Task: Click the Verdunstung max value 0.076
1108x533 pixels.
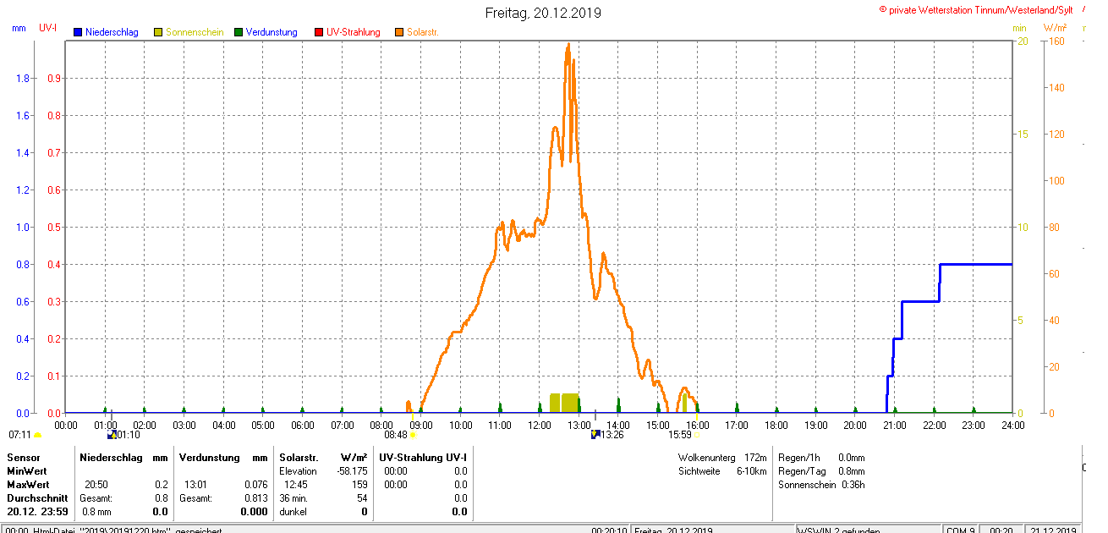Action: point(256,485)
